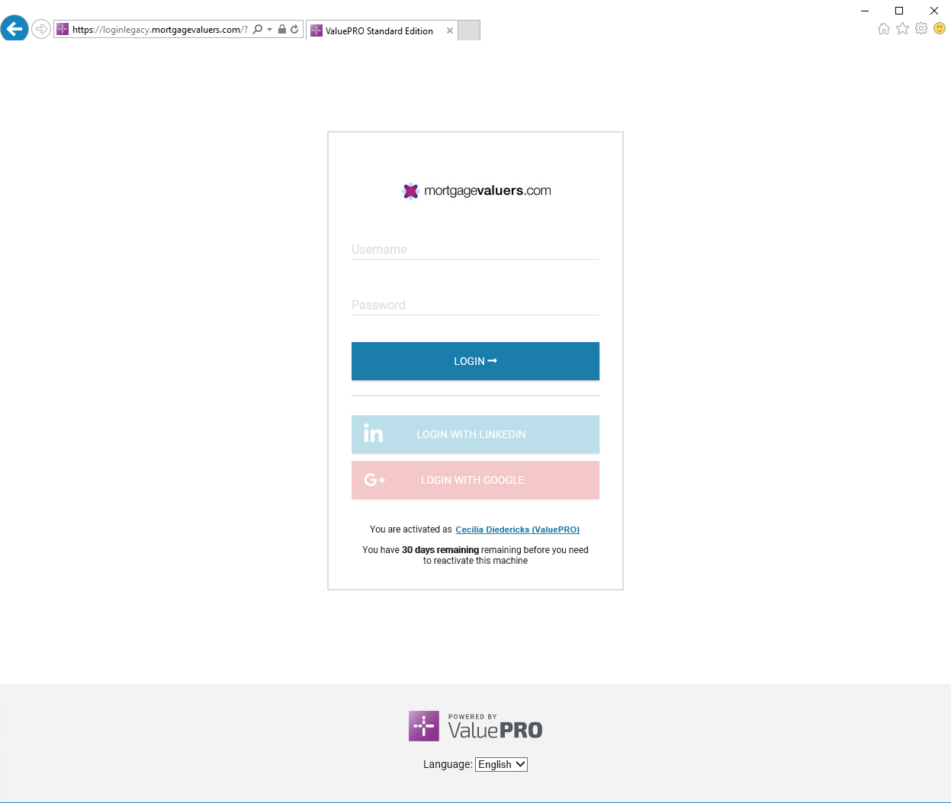Click the mortgagevaluers.com logo
The image size is (951, 803).
pyautogui.click(x=476, y=190)
